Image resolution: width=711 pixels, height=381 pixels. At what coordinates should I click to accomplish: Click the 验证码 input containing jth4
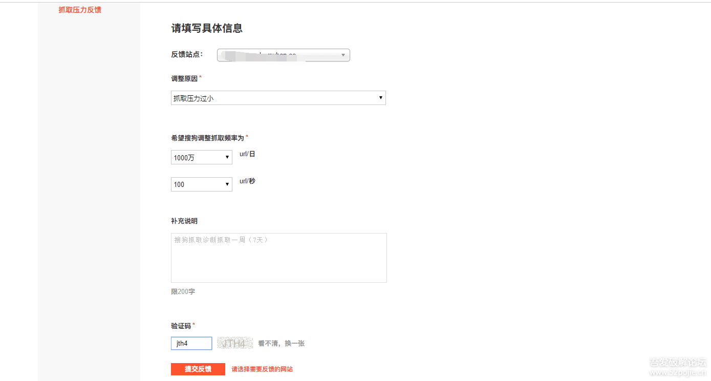(x=191, y=343)
